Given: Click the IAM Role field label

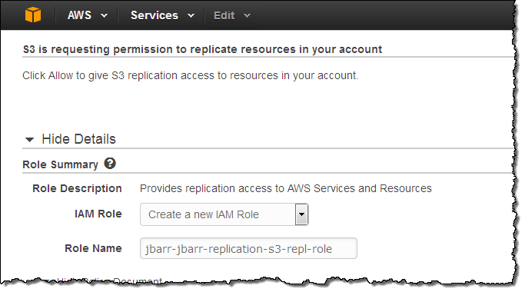Looking at the screenshot, I should (x=98, y=214).
